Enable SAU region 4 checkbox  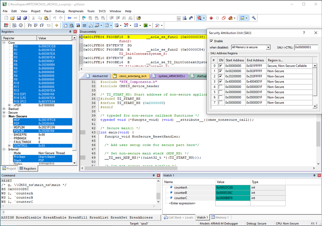click(221, 87)
